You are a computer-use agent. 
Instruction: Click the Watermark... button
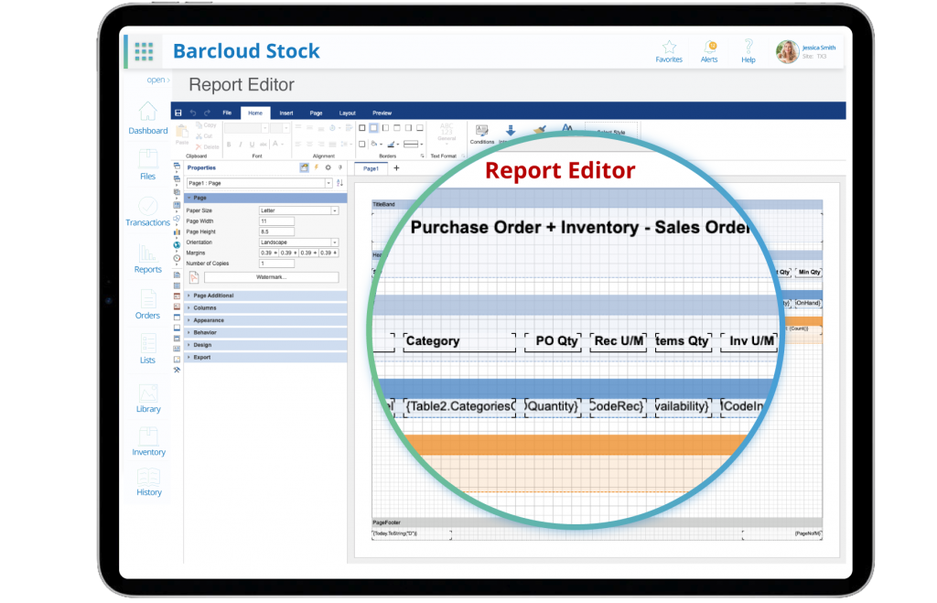(x=271, y=277)
